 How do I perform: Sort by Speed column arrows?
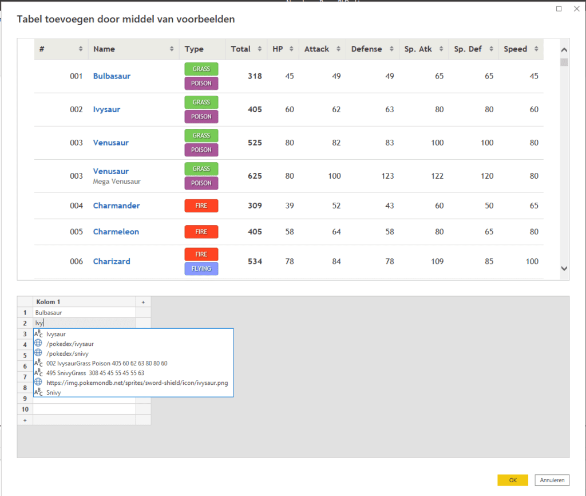[536, 49]
